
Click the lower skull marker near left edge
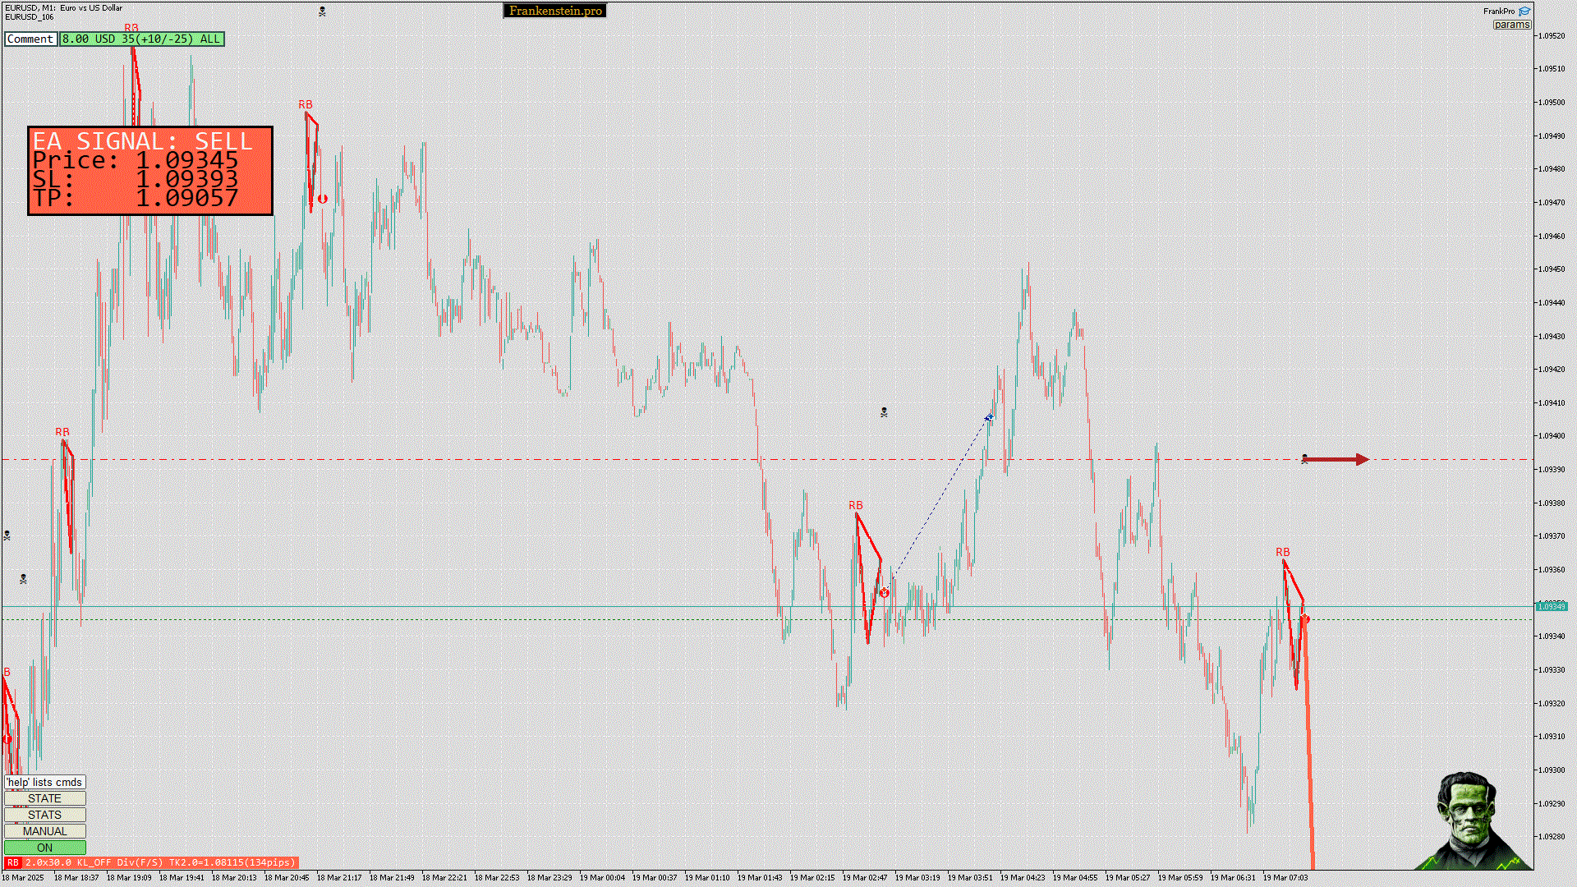click(23, 579)
